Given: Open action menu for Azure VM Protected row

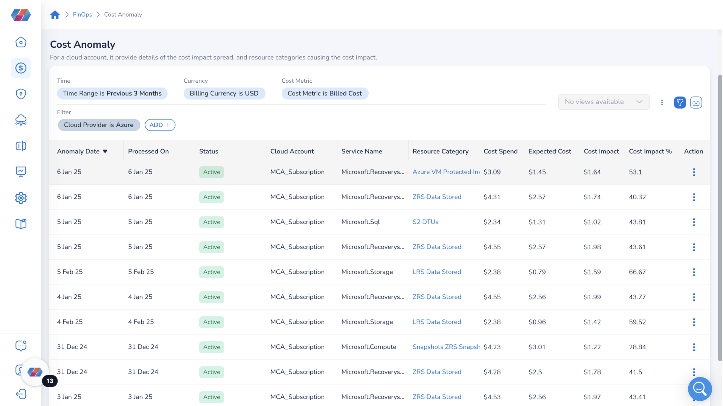Looking at the screenshot, I should click(694, 172).
